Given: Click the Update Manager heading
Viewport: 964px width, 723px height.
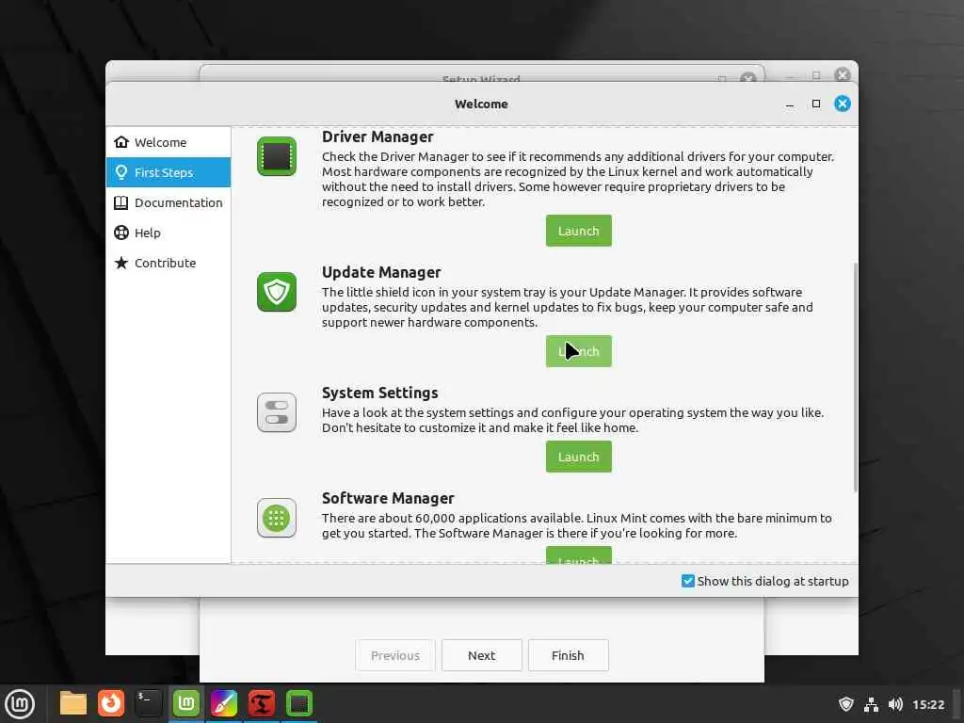Looking at the screenshot, I should tap(381, 272).
